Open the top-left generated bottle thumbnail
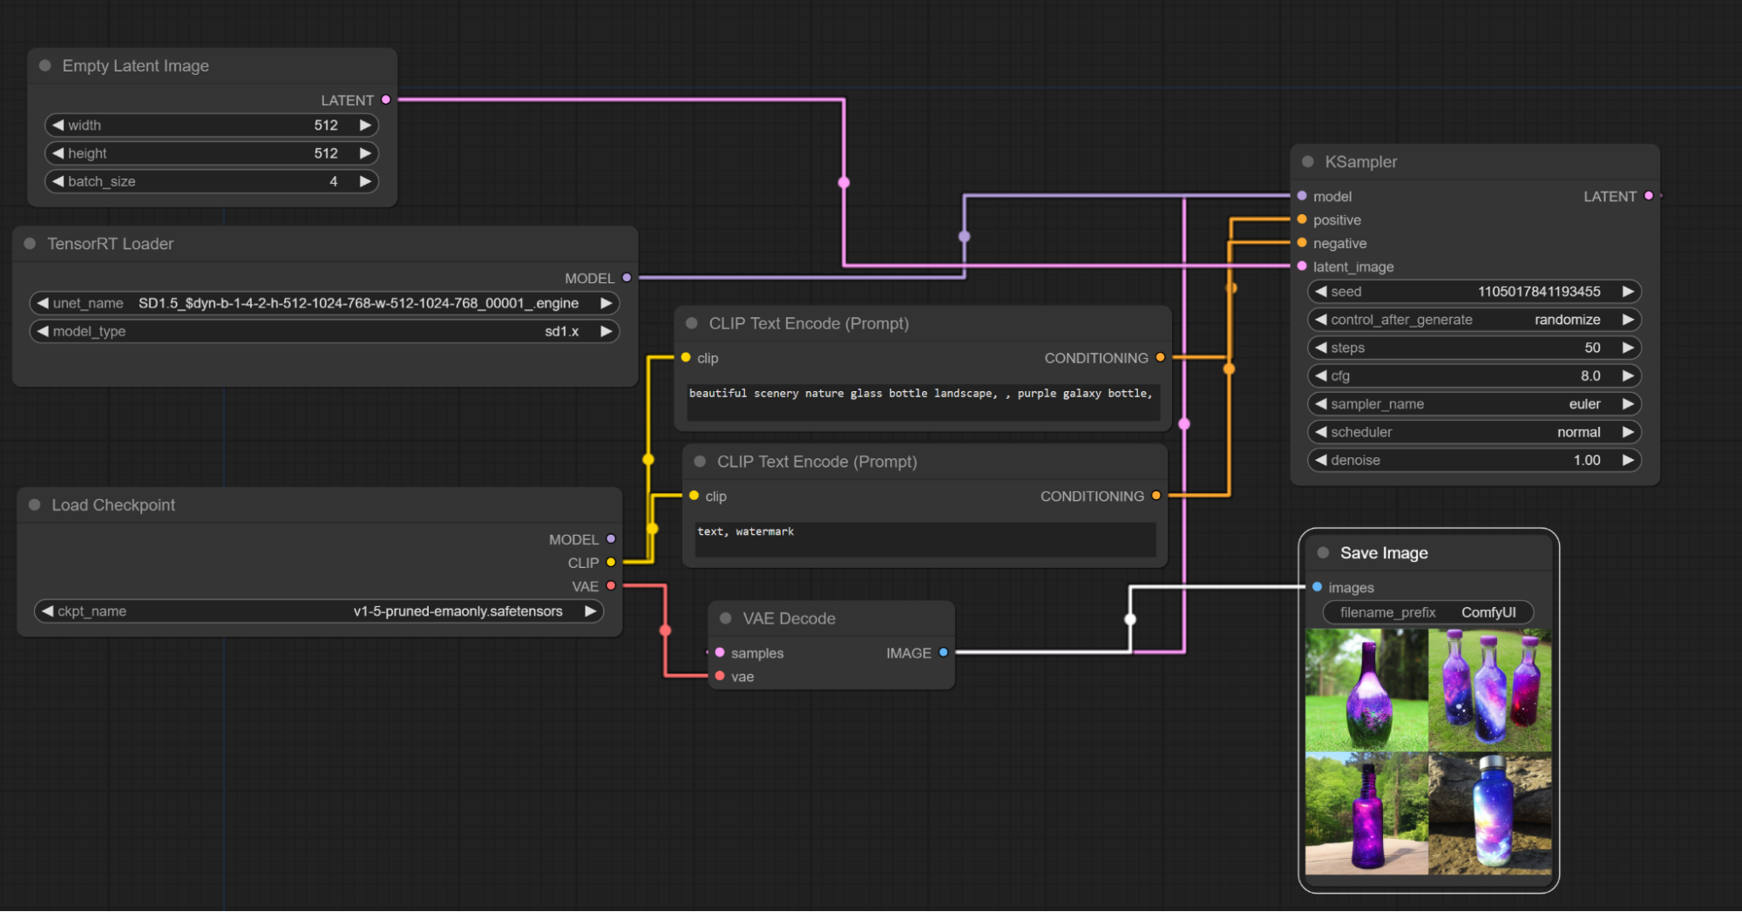The image size is (1742, 912). click(1366, 690)
